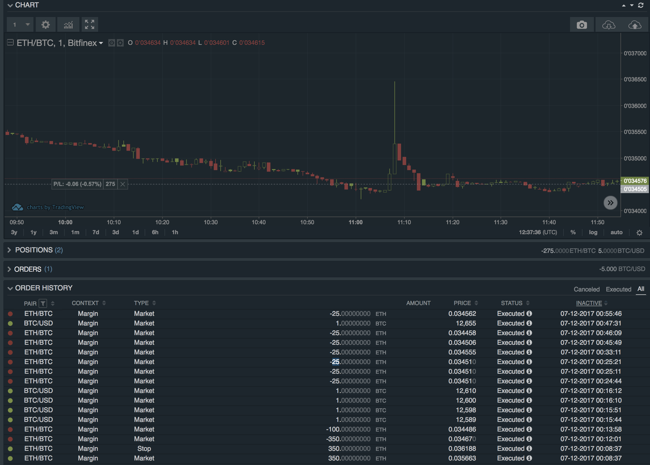
Task: Show info for 00:33:11 executed order
Action: click(x=529, y=352)
